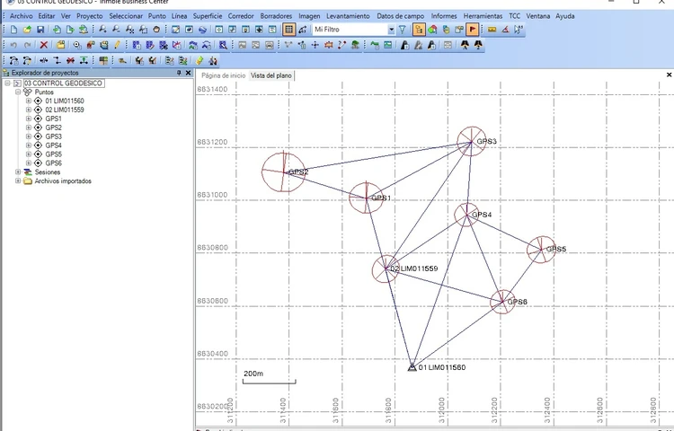Click the zoom in magnifier icon
The image size is (674, 431).
pos(102,30)
